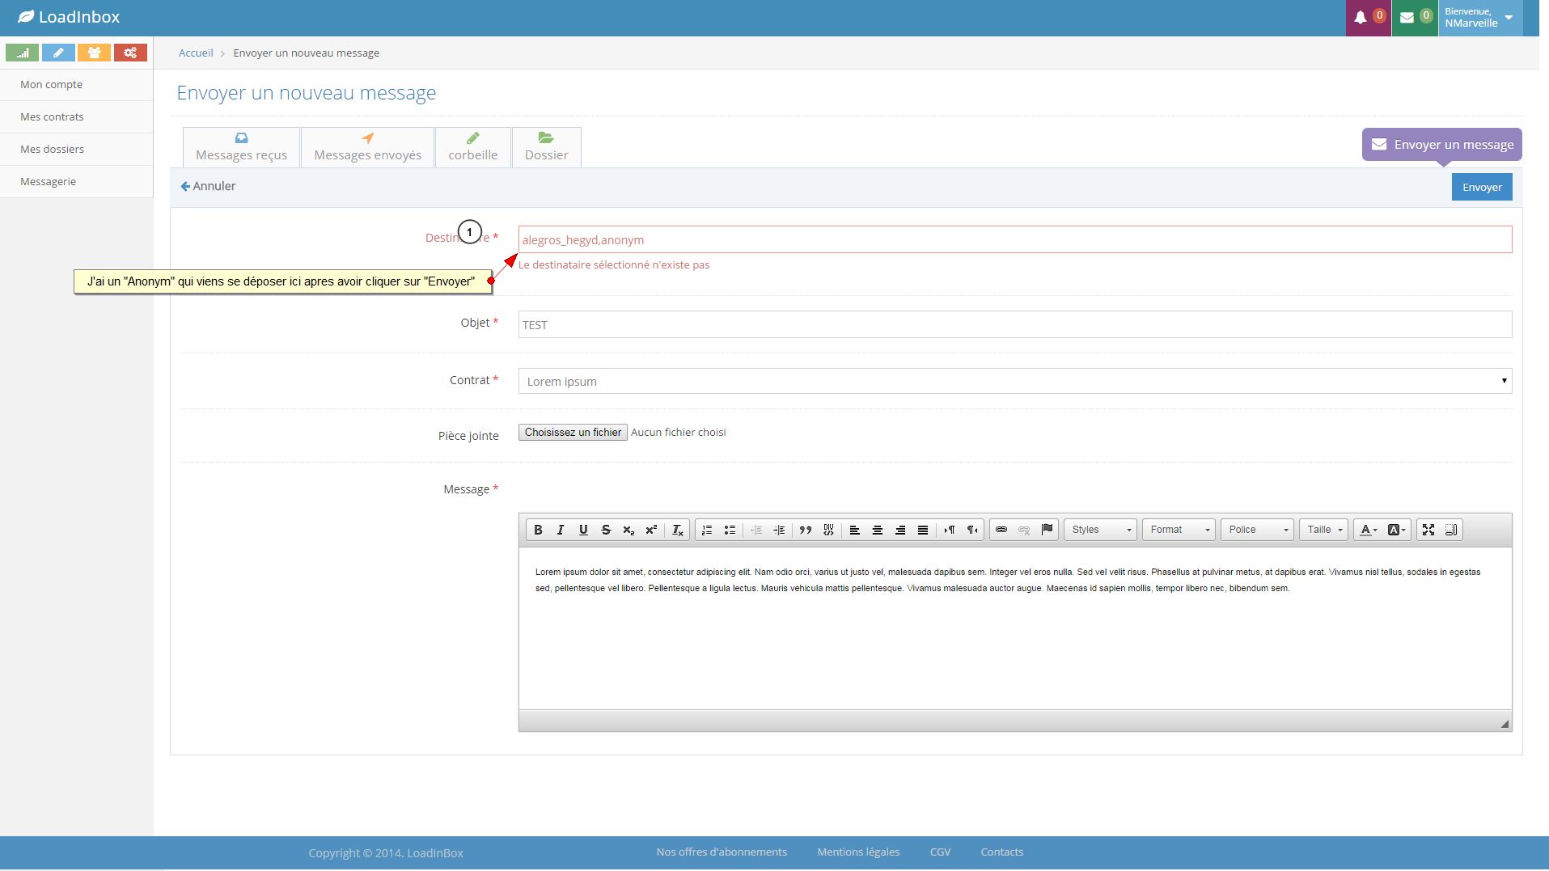Insert a bulleted list
The image size is (1549, 871).
[730, 530]
